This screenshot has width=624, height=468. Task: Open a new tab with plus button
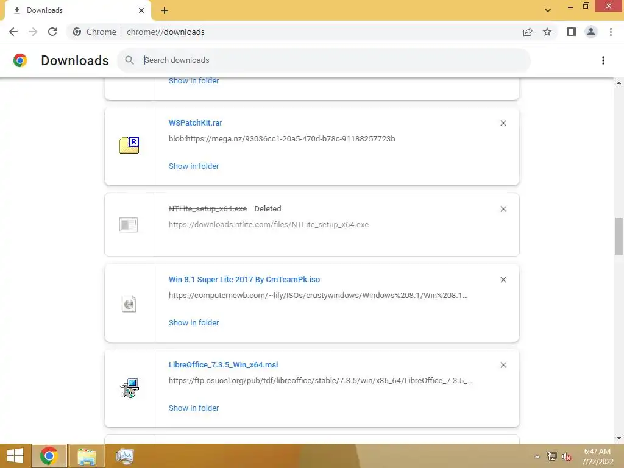[x=165, y=10]
